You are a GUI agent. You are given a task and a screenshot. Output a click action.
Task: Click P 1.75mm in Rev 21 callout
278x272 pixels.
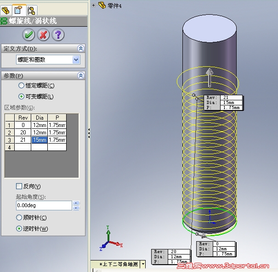(231, 108)
